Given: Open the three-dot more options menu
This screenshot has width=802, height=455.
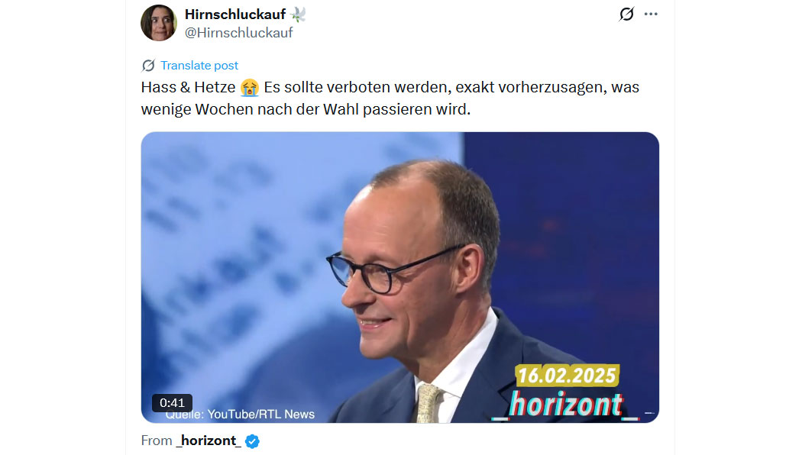Looking at the screenshot, I should point(651,15).
